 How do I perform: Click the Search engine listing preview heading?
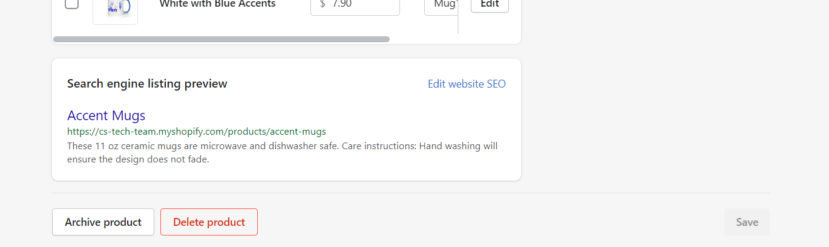[147, 84]
